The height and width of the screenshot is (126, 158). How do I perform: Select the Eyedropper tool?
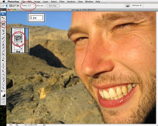coord(3,81)
